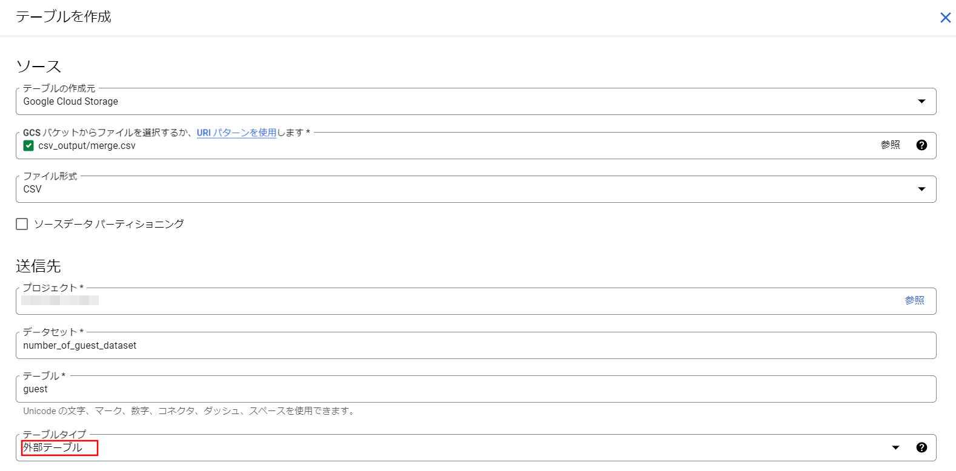This screenshot has height=471, width=956.
Task: Uncheck the csv_output/merge.csv file selection
Action: 28,145
